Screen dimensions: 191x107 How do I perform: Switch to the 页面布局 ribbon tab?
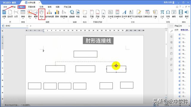coord(32,7)
